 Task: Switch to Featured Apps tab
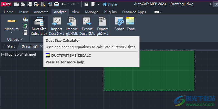[x=134, y=12]
